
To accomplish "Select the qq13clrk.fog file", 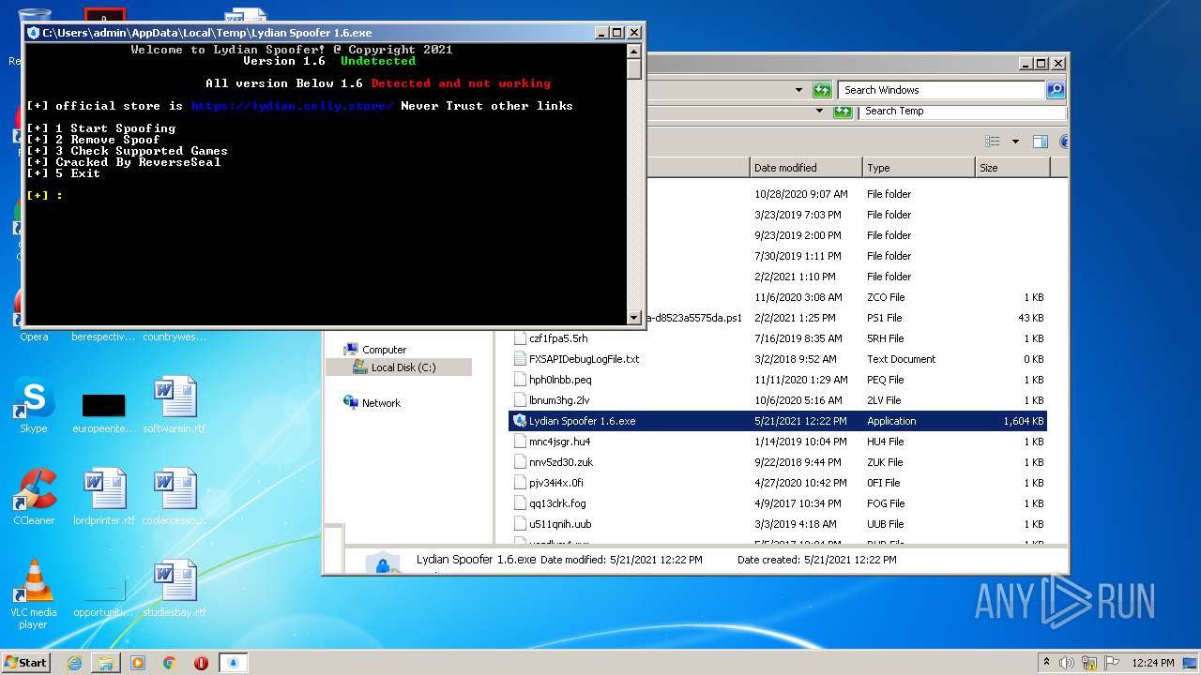I will [x=777, y=503].
